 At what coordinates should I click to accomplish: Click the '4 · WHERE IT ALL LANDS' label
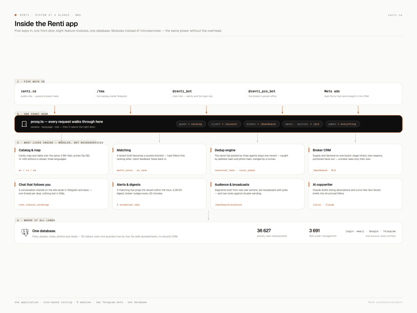coord(36,220)
